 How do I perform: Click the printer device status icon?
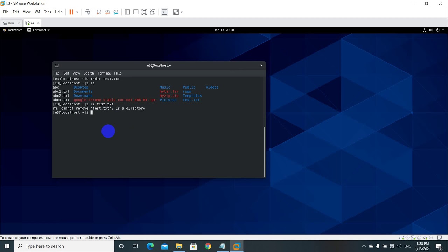pyautogui.click(x=419, y=238)
